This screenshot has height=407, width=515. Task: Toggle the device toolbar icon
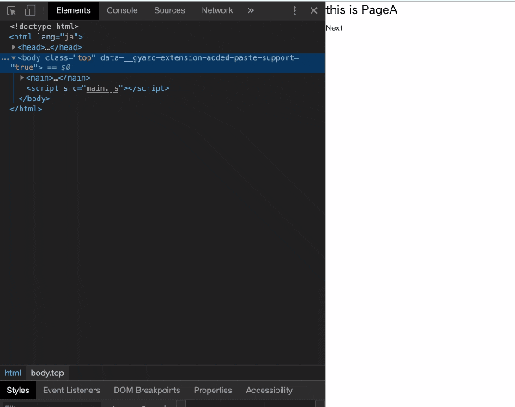point(30,11)
